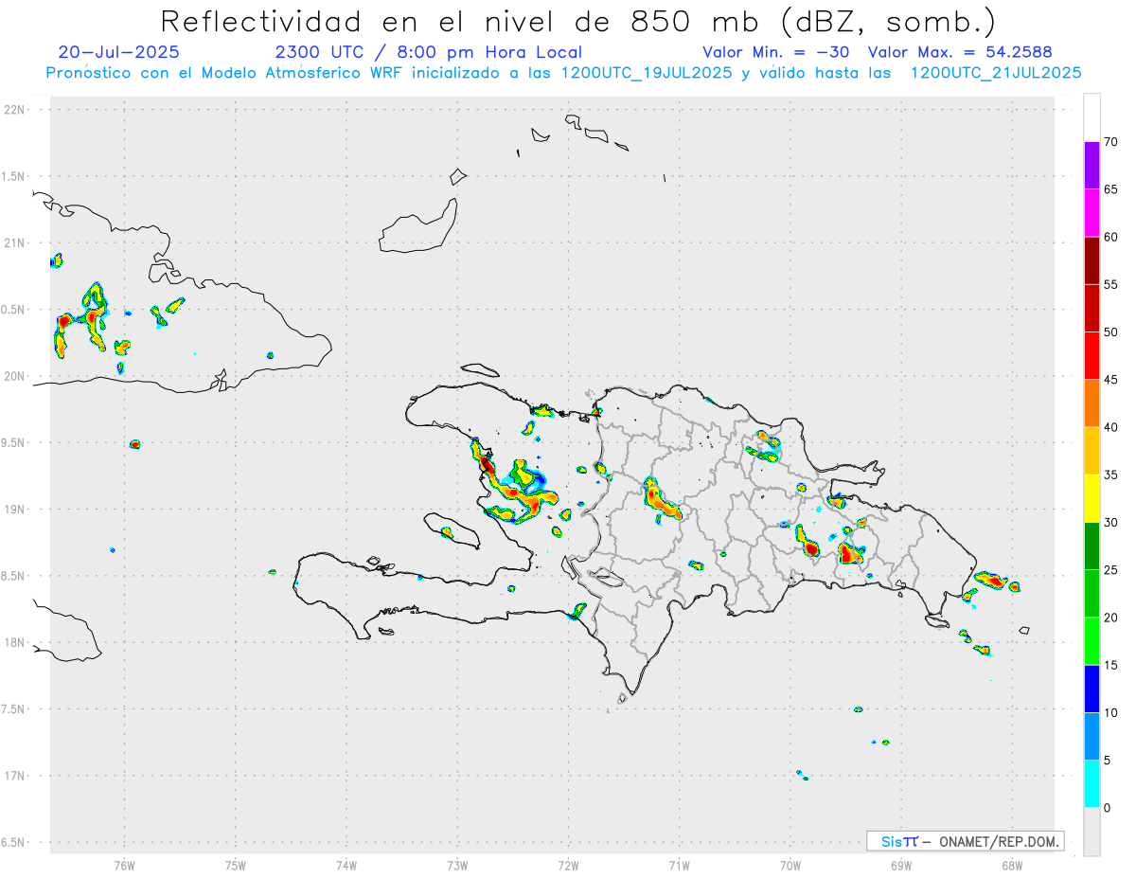1136x878 pixels.
Task: Click the '71W' longitude label
Action: (679, 865)
